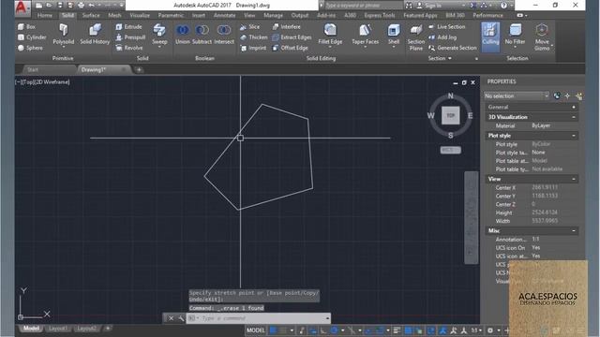Apply the Subtract boolean tool
This screenshot has width=600, height=337.
tap(202, 34)
